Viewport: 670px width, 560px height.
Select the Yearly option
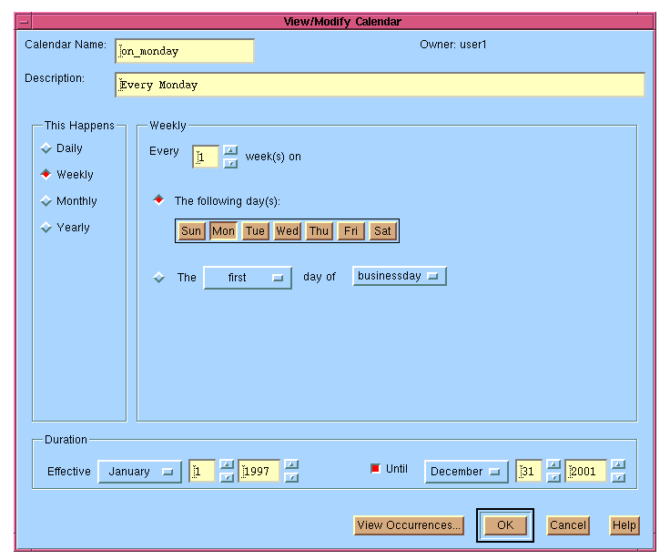click(x=65, y=228)
